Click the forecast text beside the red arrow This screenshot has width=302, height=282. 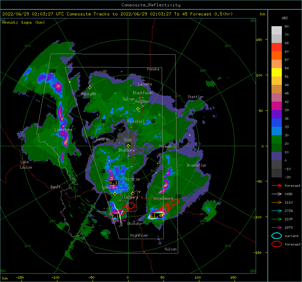tap(292, 185)
